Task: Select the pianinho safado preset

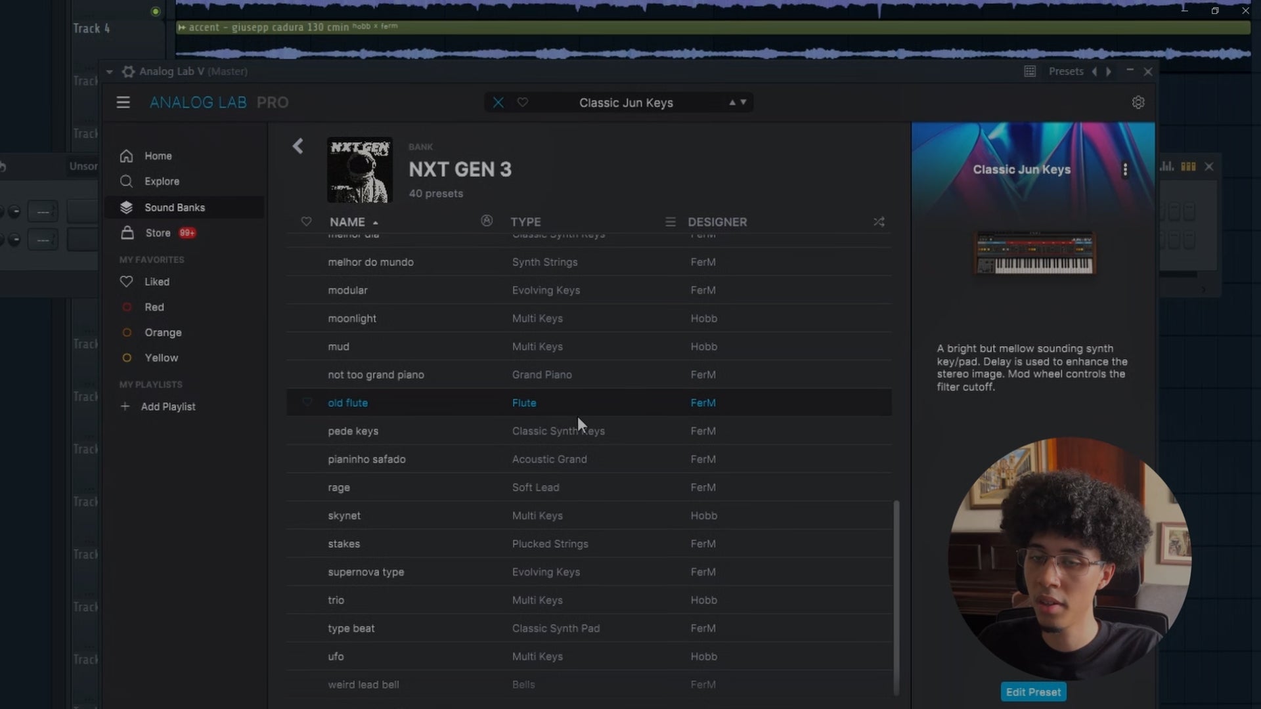Action: tap(366, 460)
